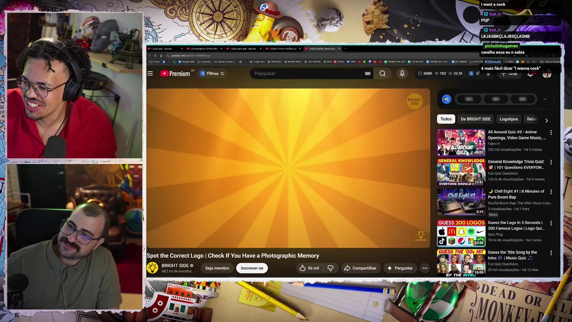Click the main video player area
572x322 pixels.
288,168
